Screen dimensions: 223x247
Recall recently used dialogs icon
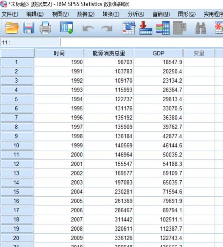(66, 28)
